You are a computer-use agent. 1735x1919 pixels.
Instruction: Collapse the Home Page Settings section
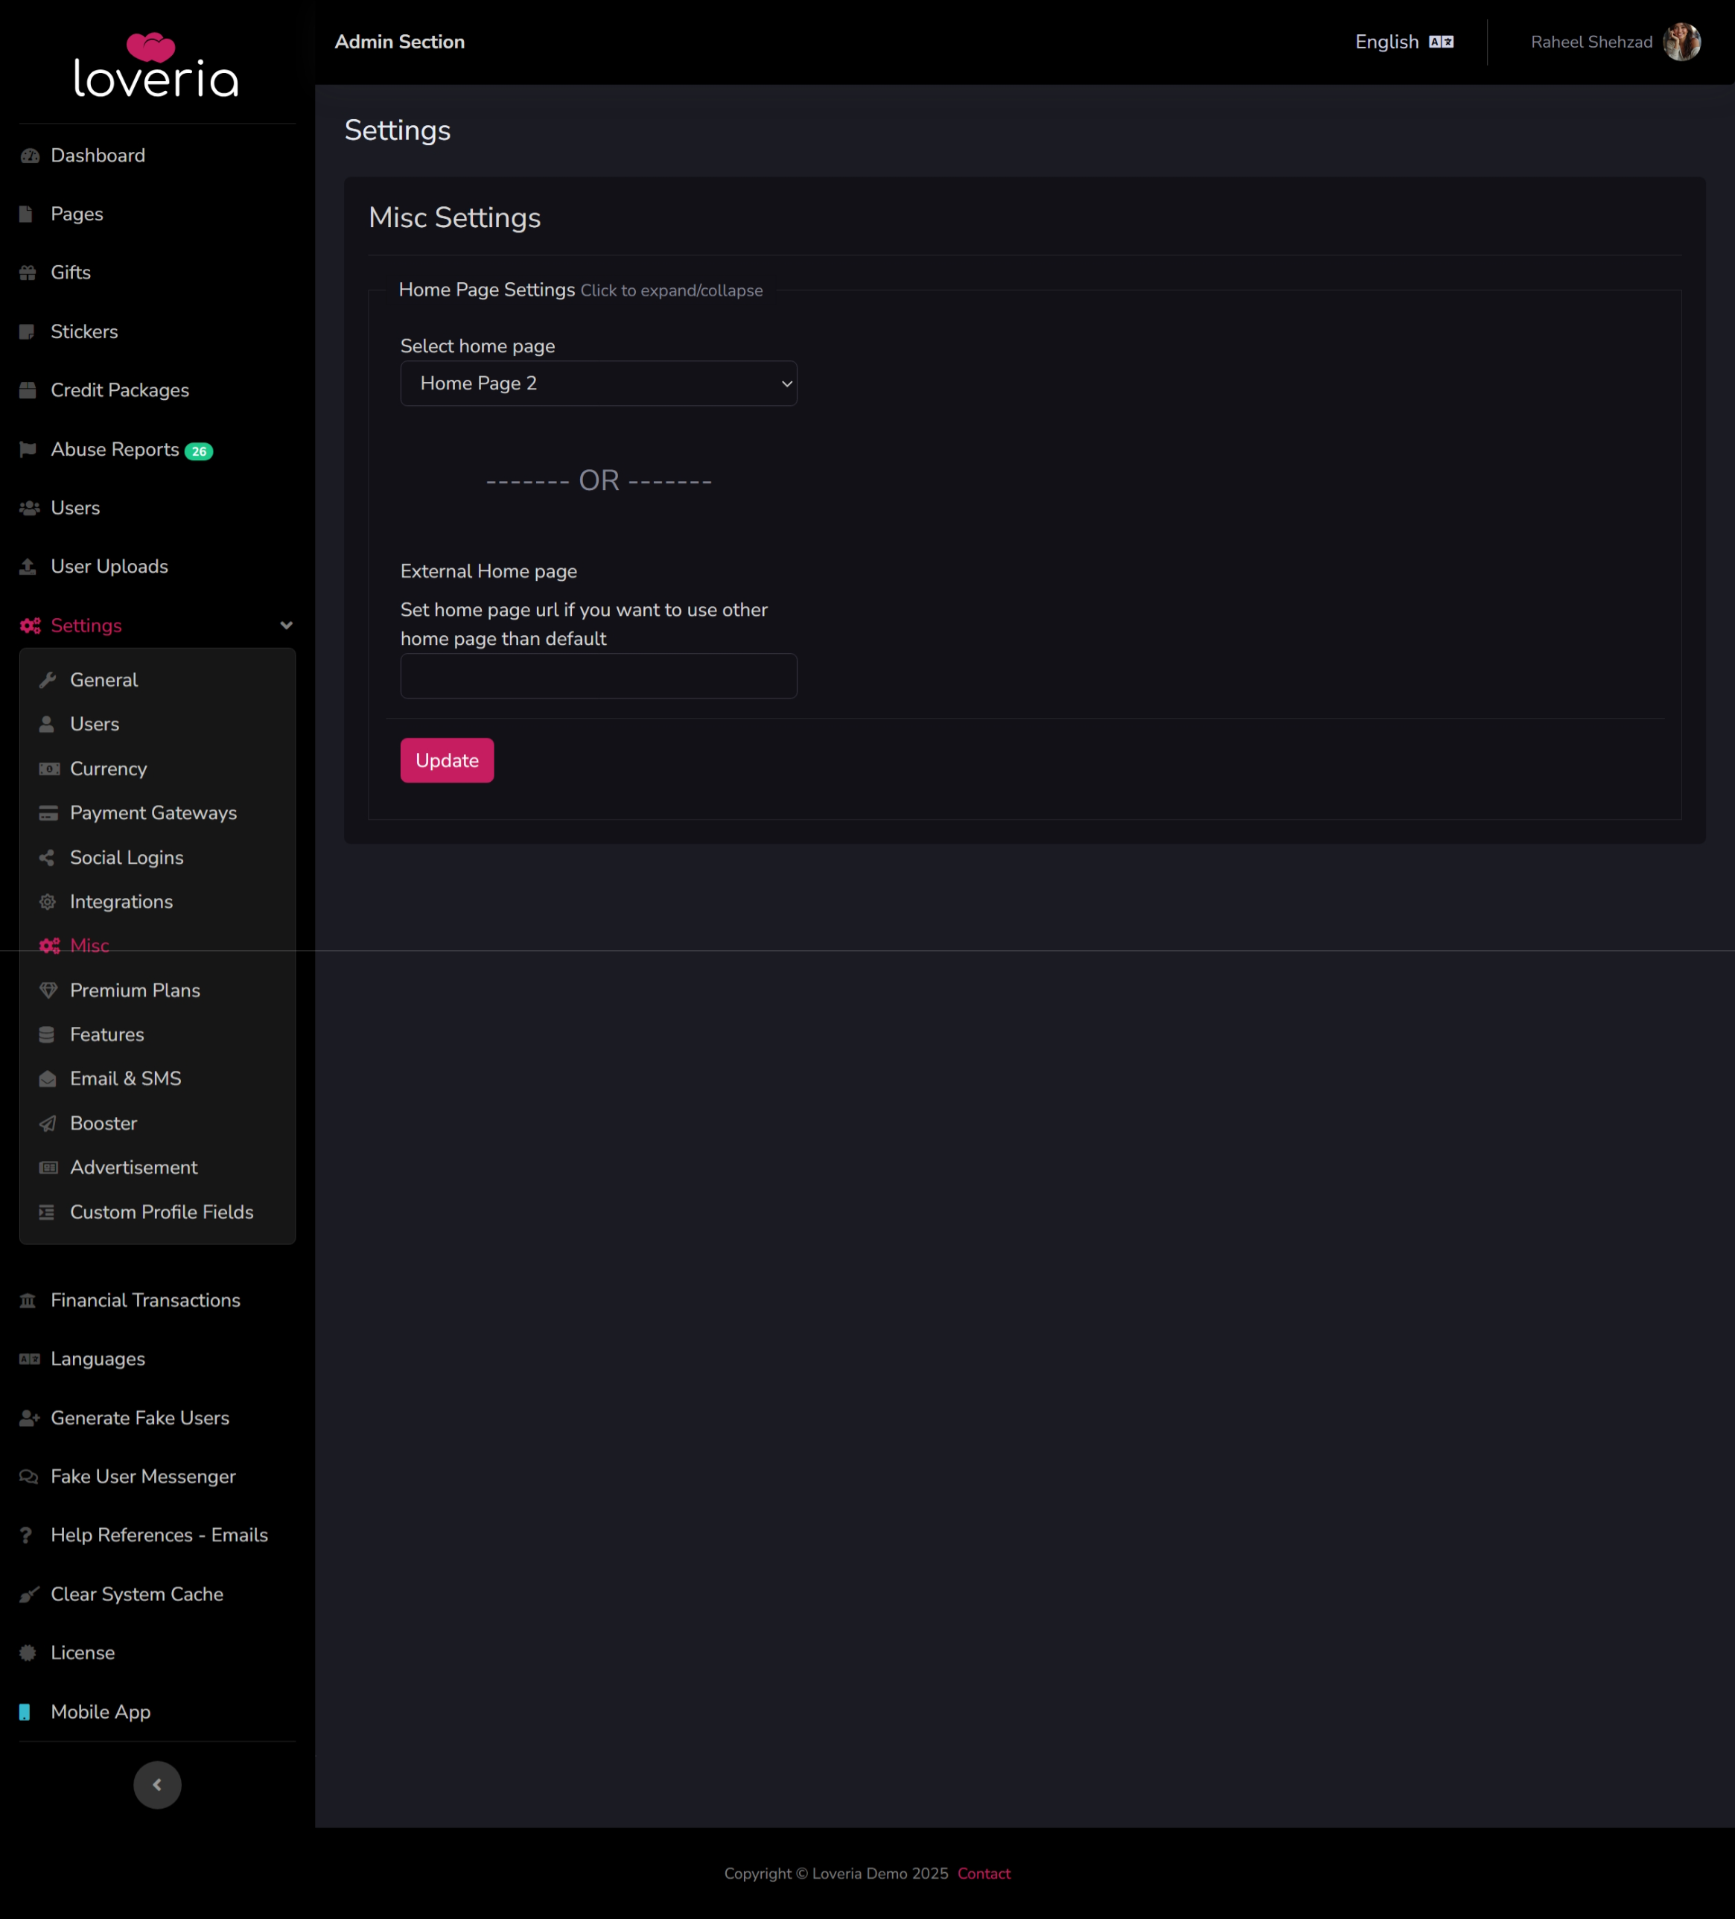pyautogui.click(x=486, y=290)
